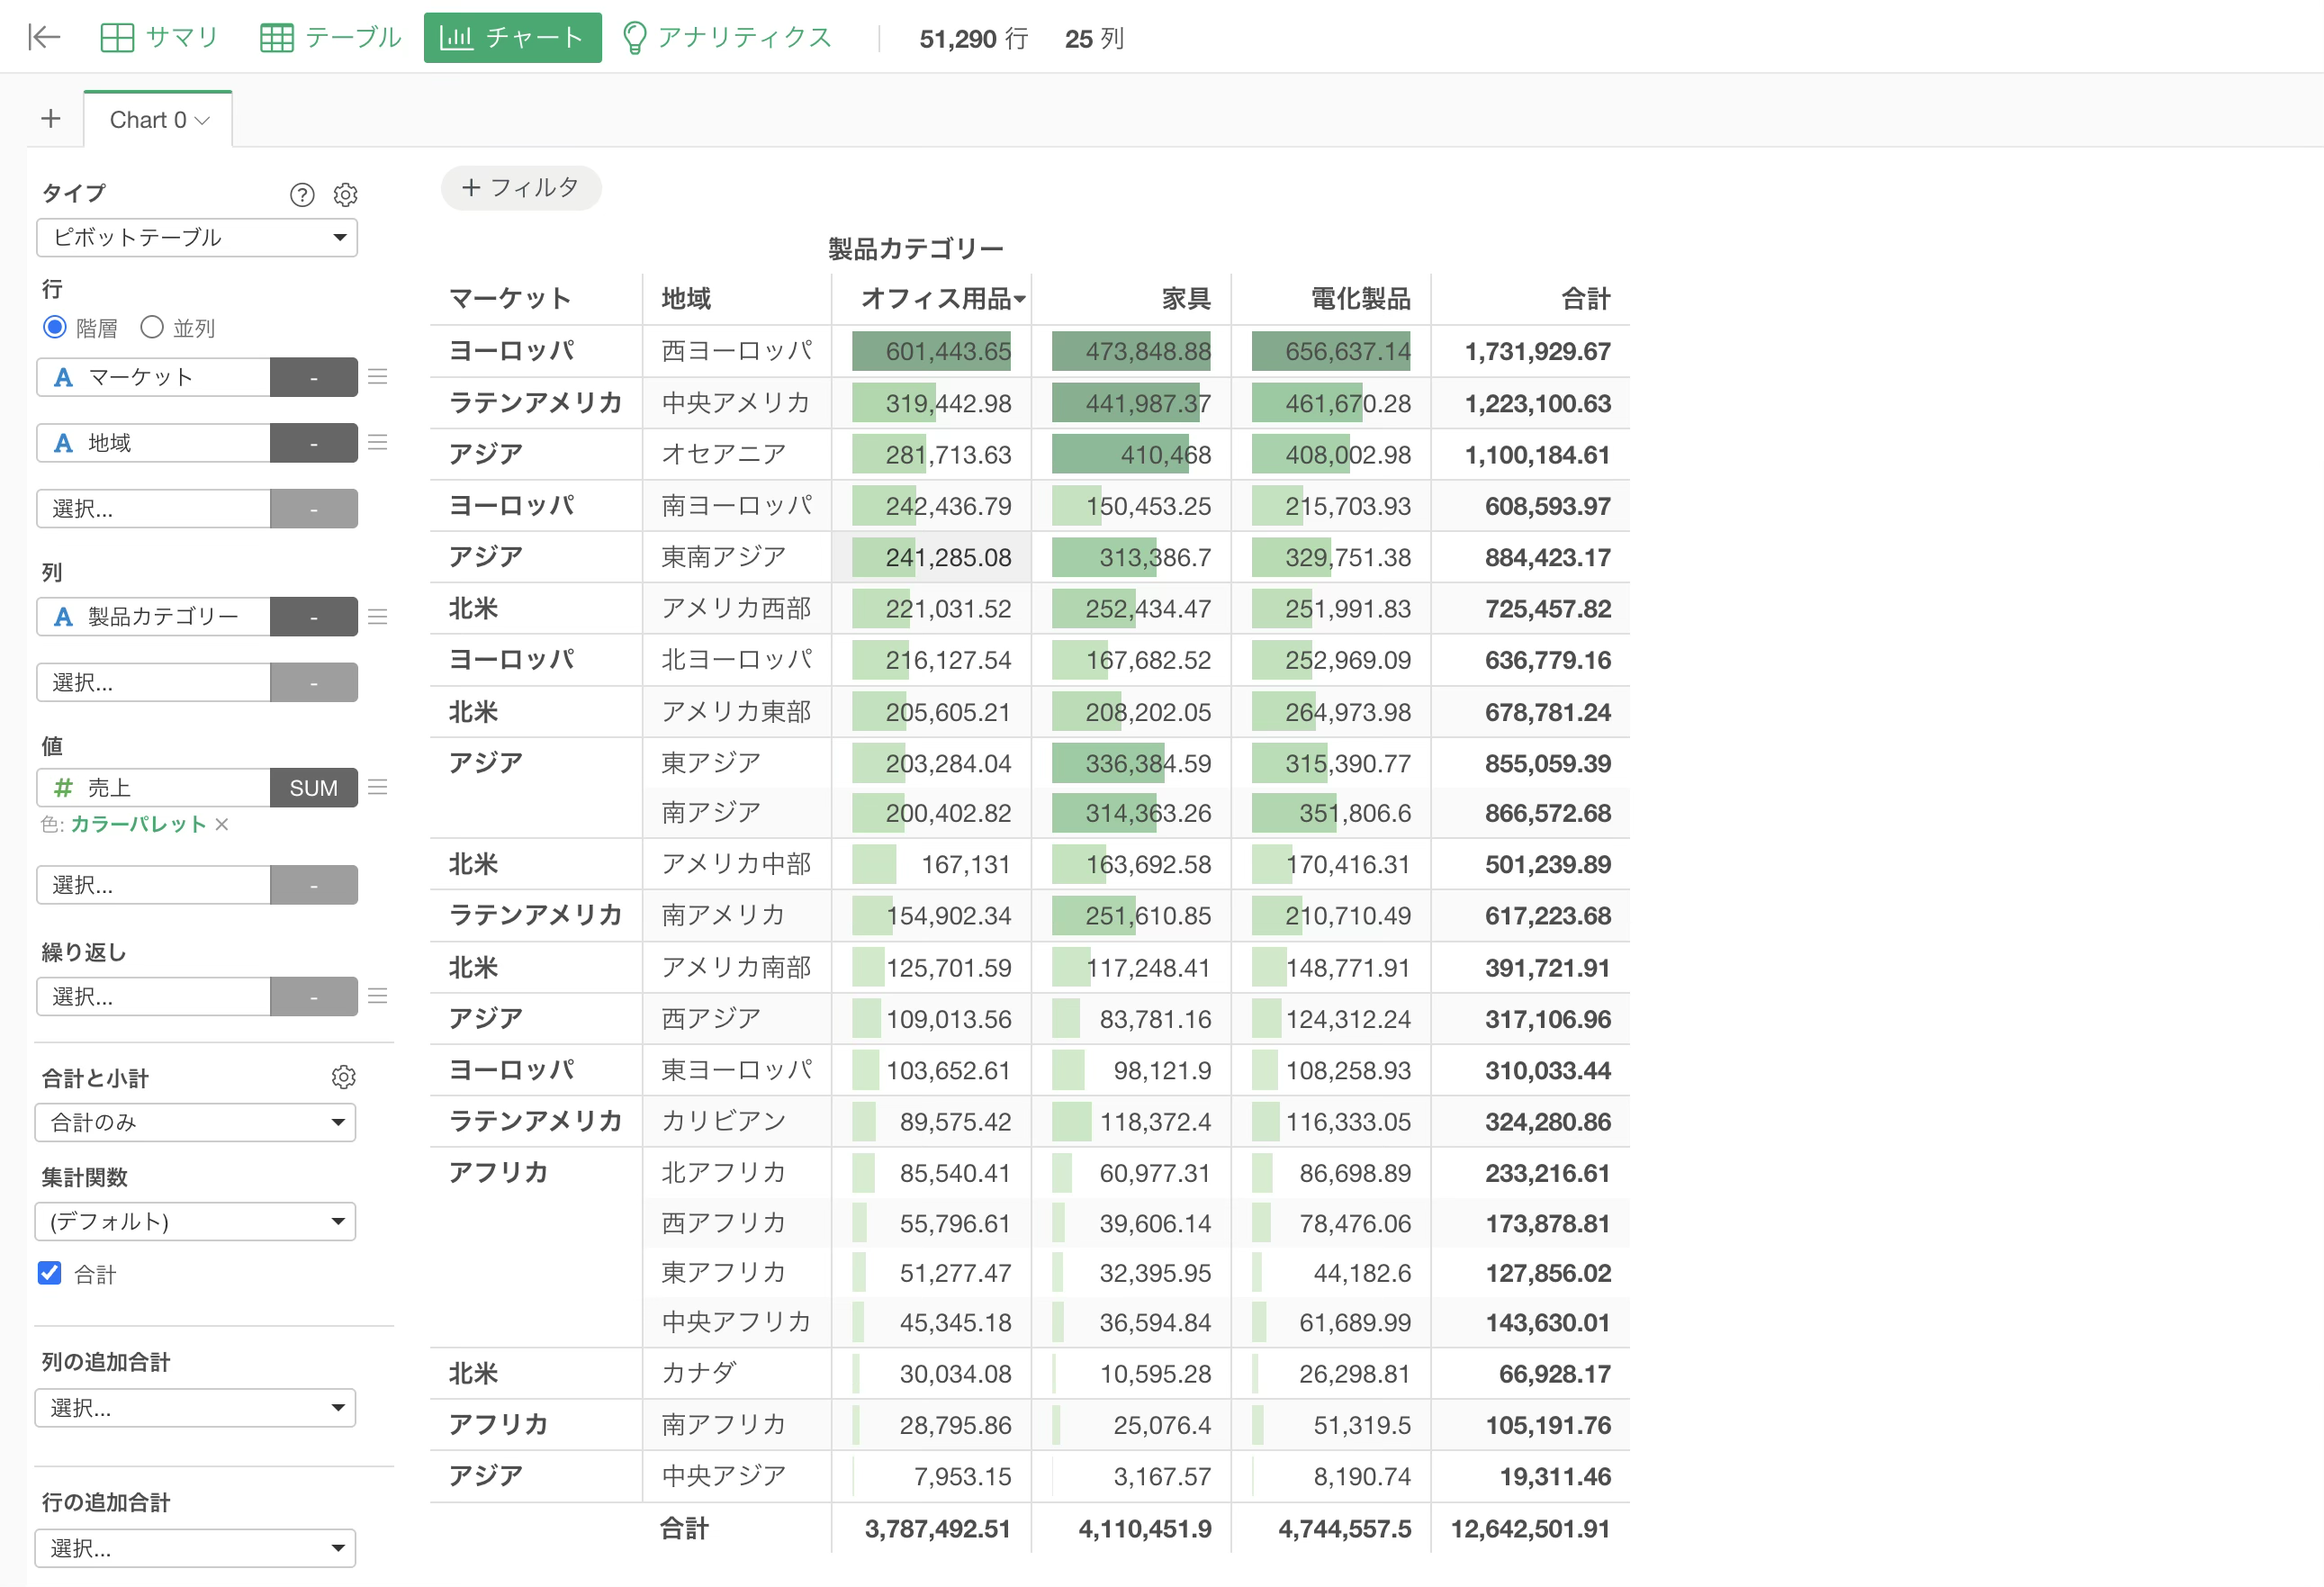Switch to the サマリ tab

[x=159, y=38]
